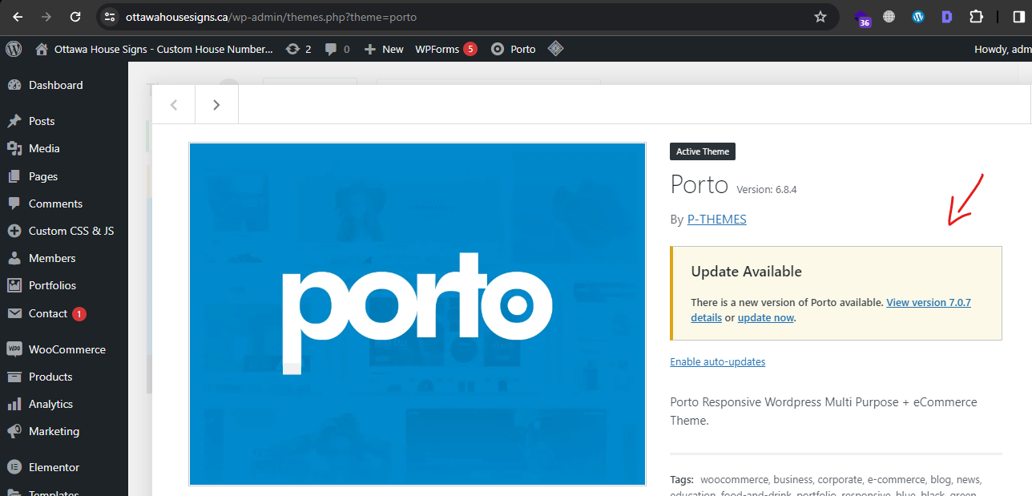Toggle the browser side panel icon

tap(1020, 17)
